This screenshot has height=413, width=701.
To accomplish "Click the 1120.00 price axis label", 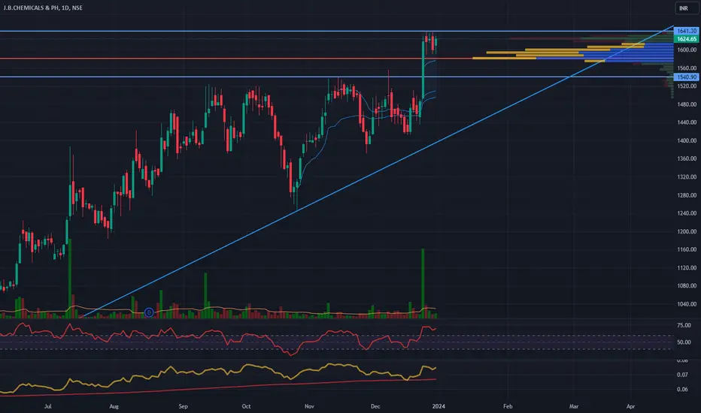I will tap(687, 268).
